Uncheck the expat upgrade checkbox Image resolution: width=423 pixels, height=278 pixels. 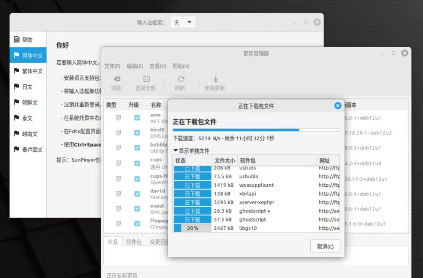[137, 209]
